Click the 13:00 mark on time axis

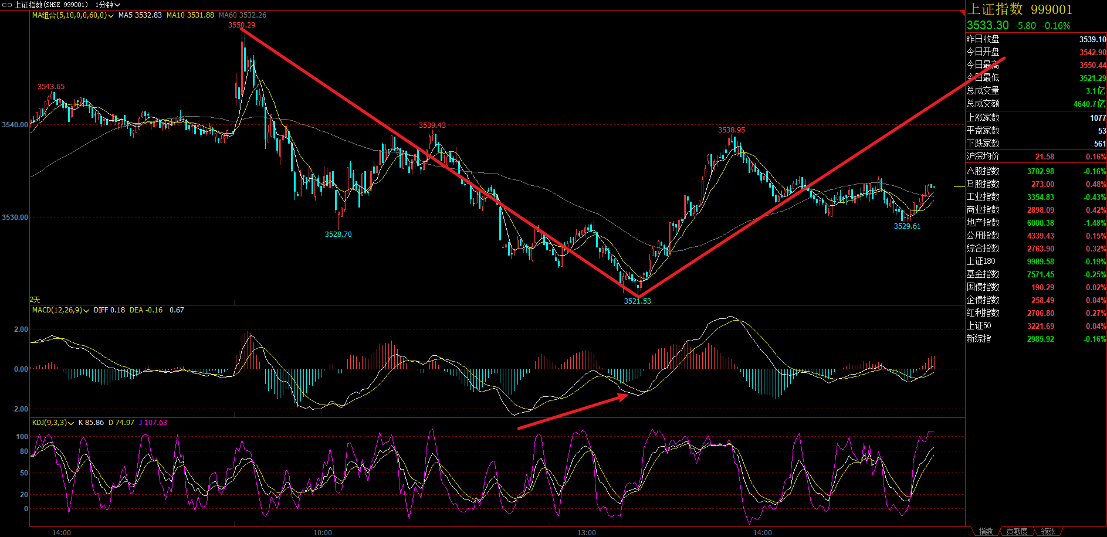pos(586,532)
